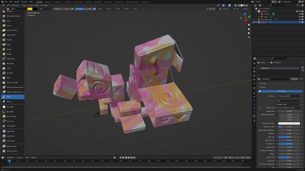This screenshot has height=171, width=305.
Task: Open the Render menu
Action: click(17, 2)
